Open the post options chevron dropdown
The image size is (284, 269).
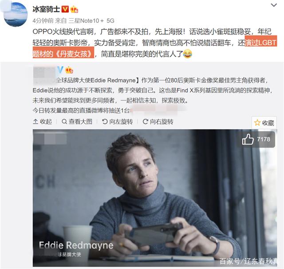274,5
